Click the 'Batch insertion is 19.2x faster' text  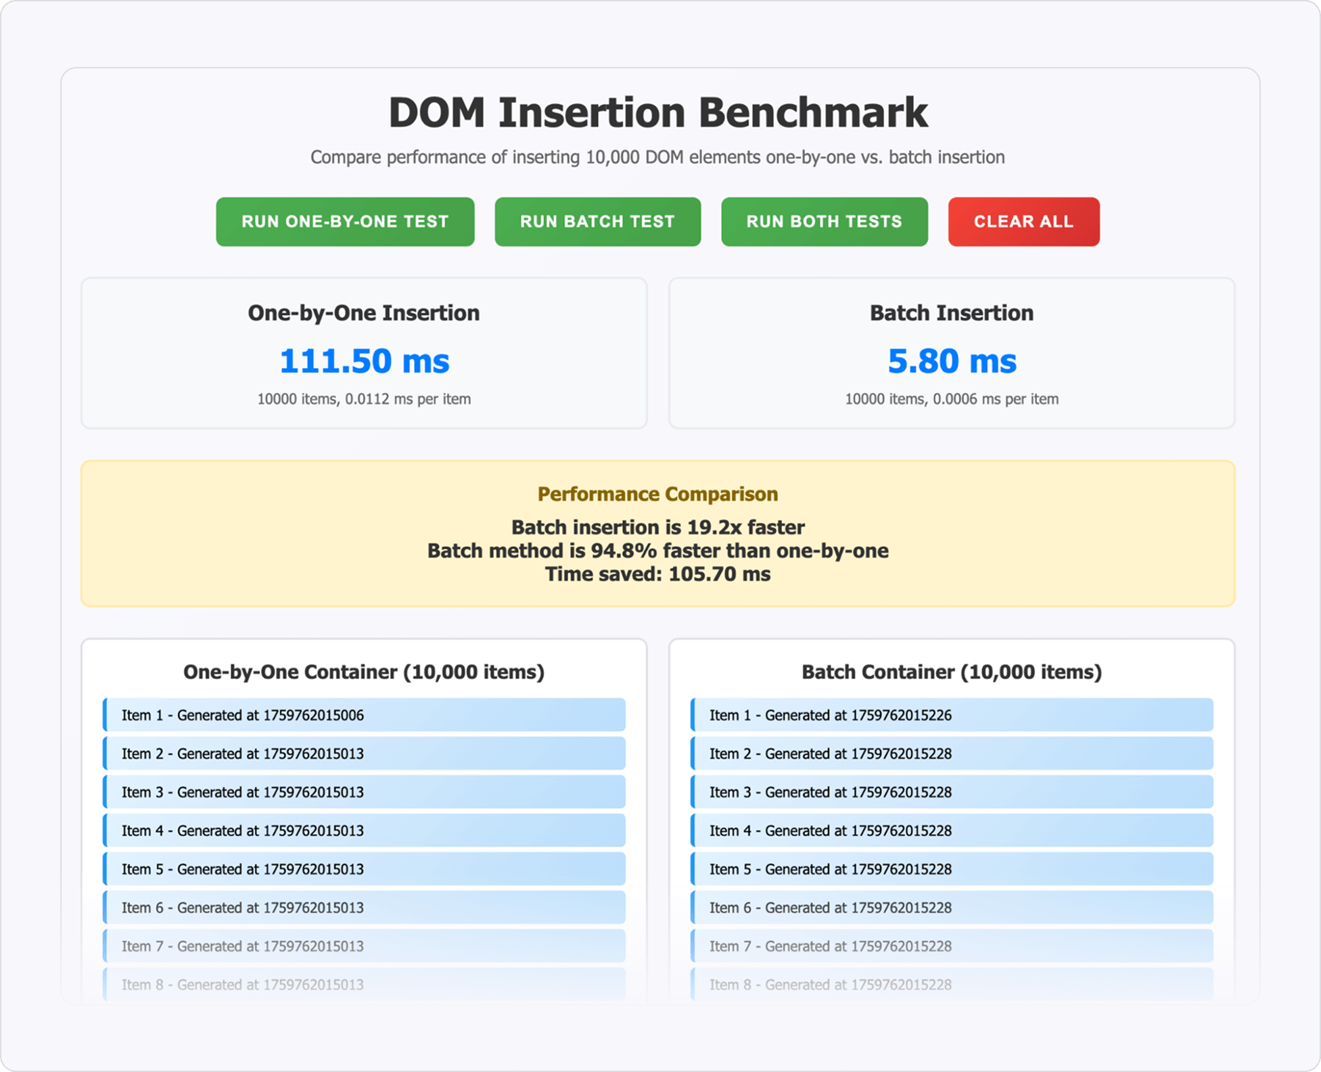pyautogui.click(x=657, y=528)
